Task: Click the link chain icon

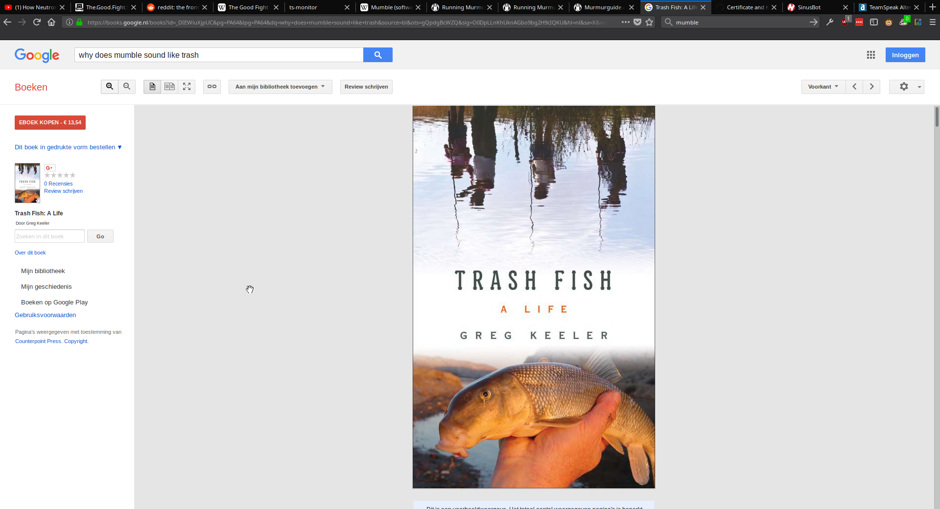Action: point(212,87)
